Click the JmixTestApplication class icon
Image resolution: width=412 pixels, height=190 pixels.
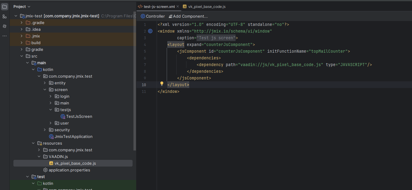(x=51, y=136)
